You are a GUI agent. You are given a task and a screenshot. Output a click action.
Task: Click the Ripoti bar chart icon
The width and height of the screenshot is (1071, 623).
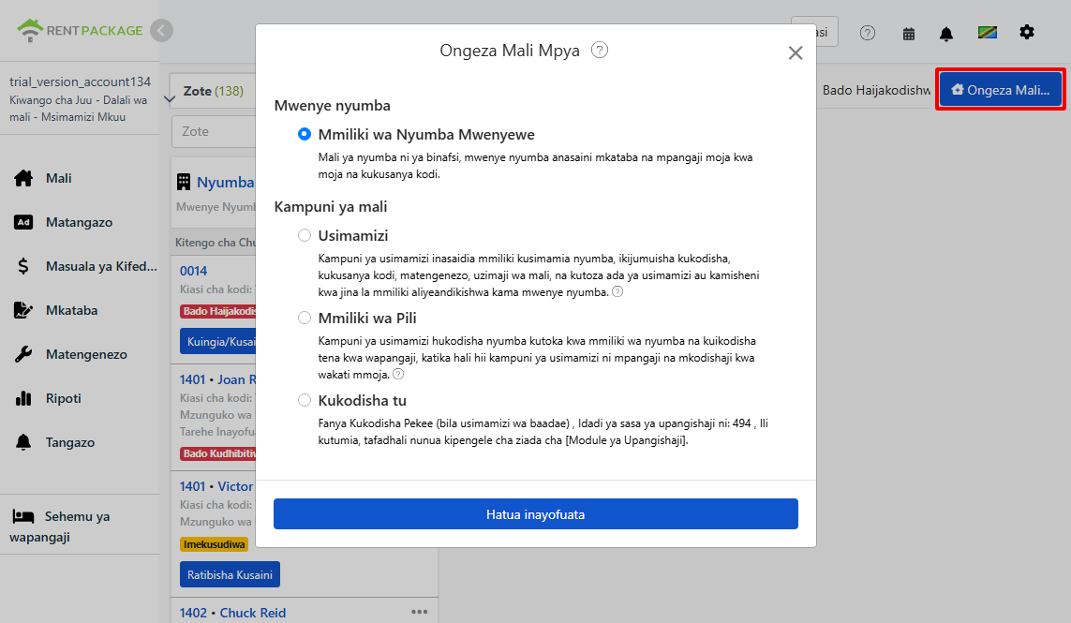coord(23,398)
